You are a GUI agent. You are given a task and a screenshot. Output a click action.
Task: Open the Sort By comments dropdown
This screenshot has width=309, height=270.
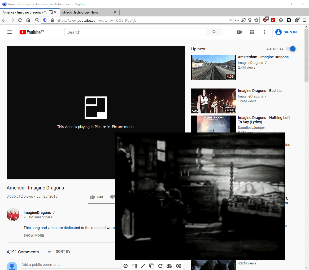(59, 251)
